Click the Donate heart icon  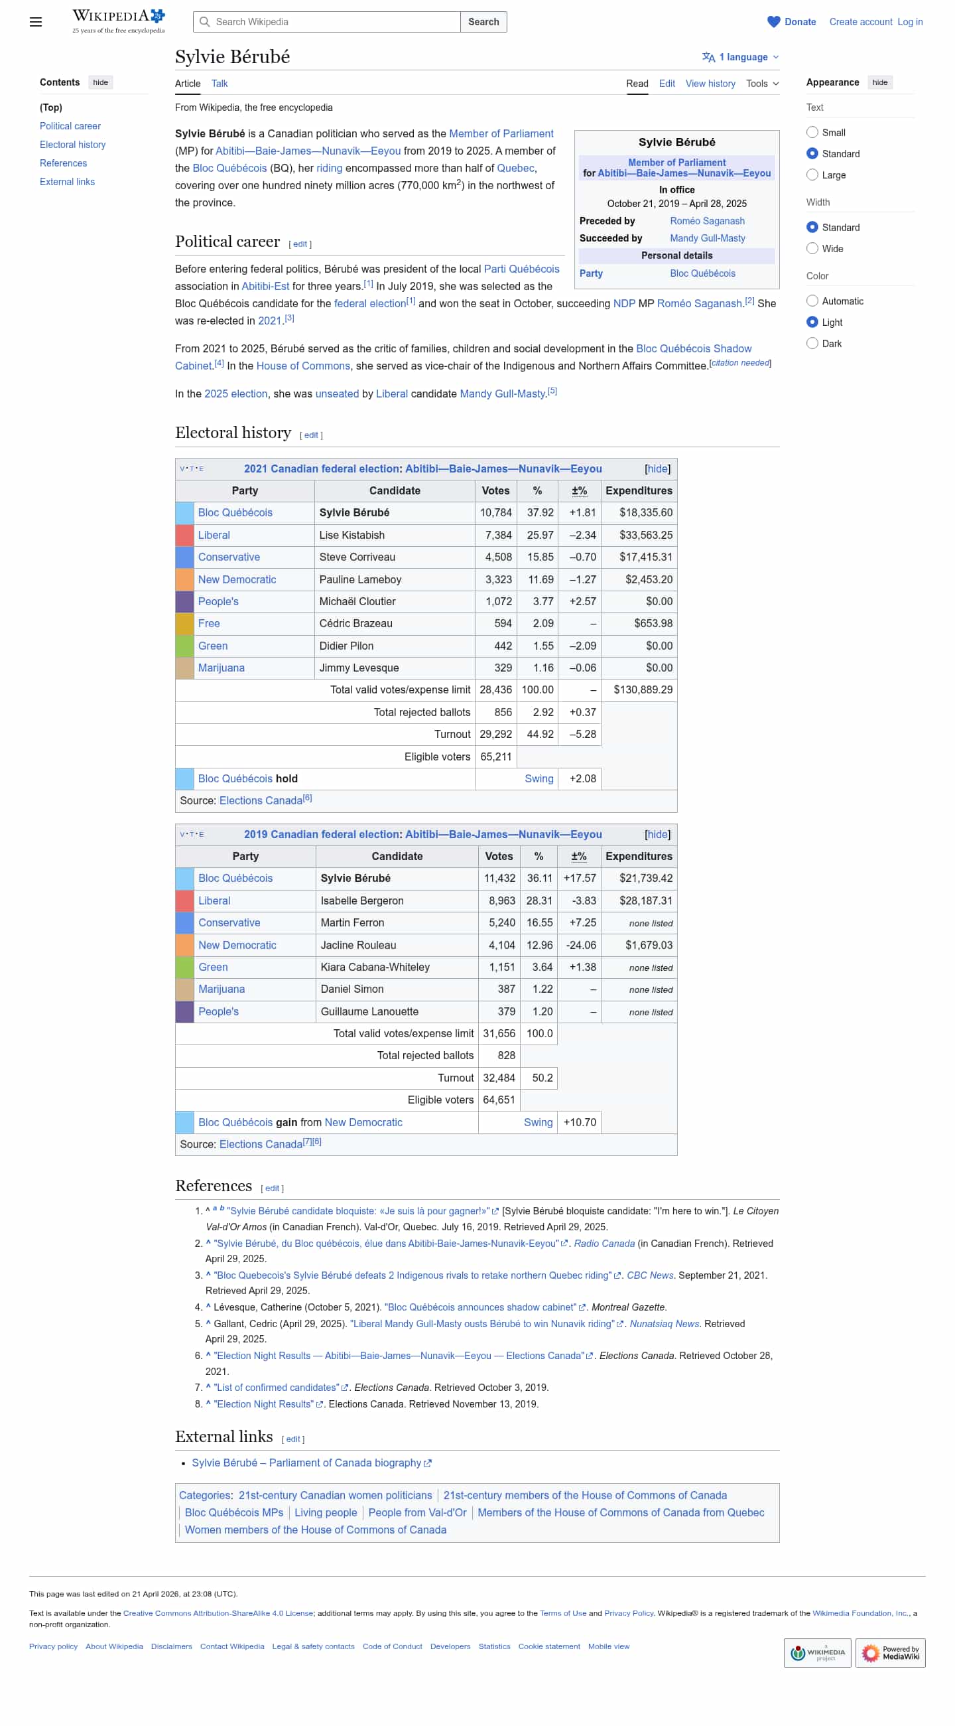click(x=773, y=22)
